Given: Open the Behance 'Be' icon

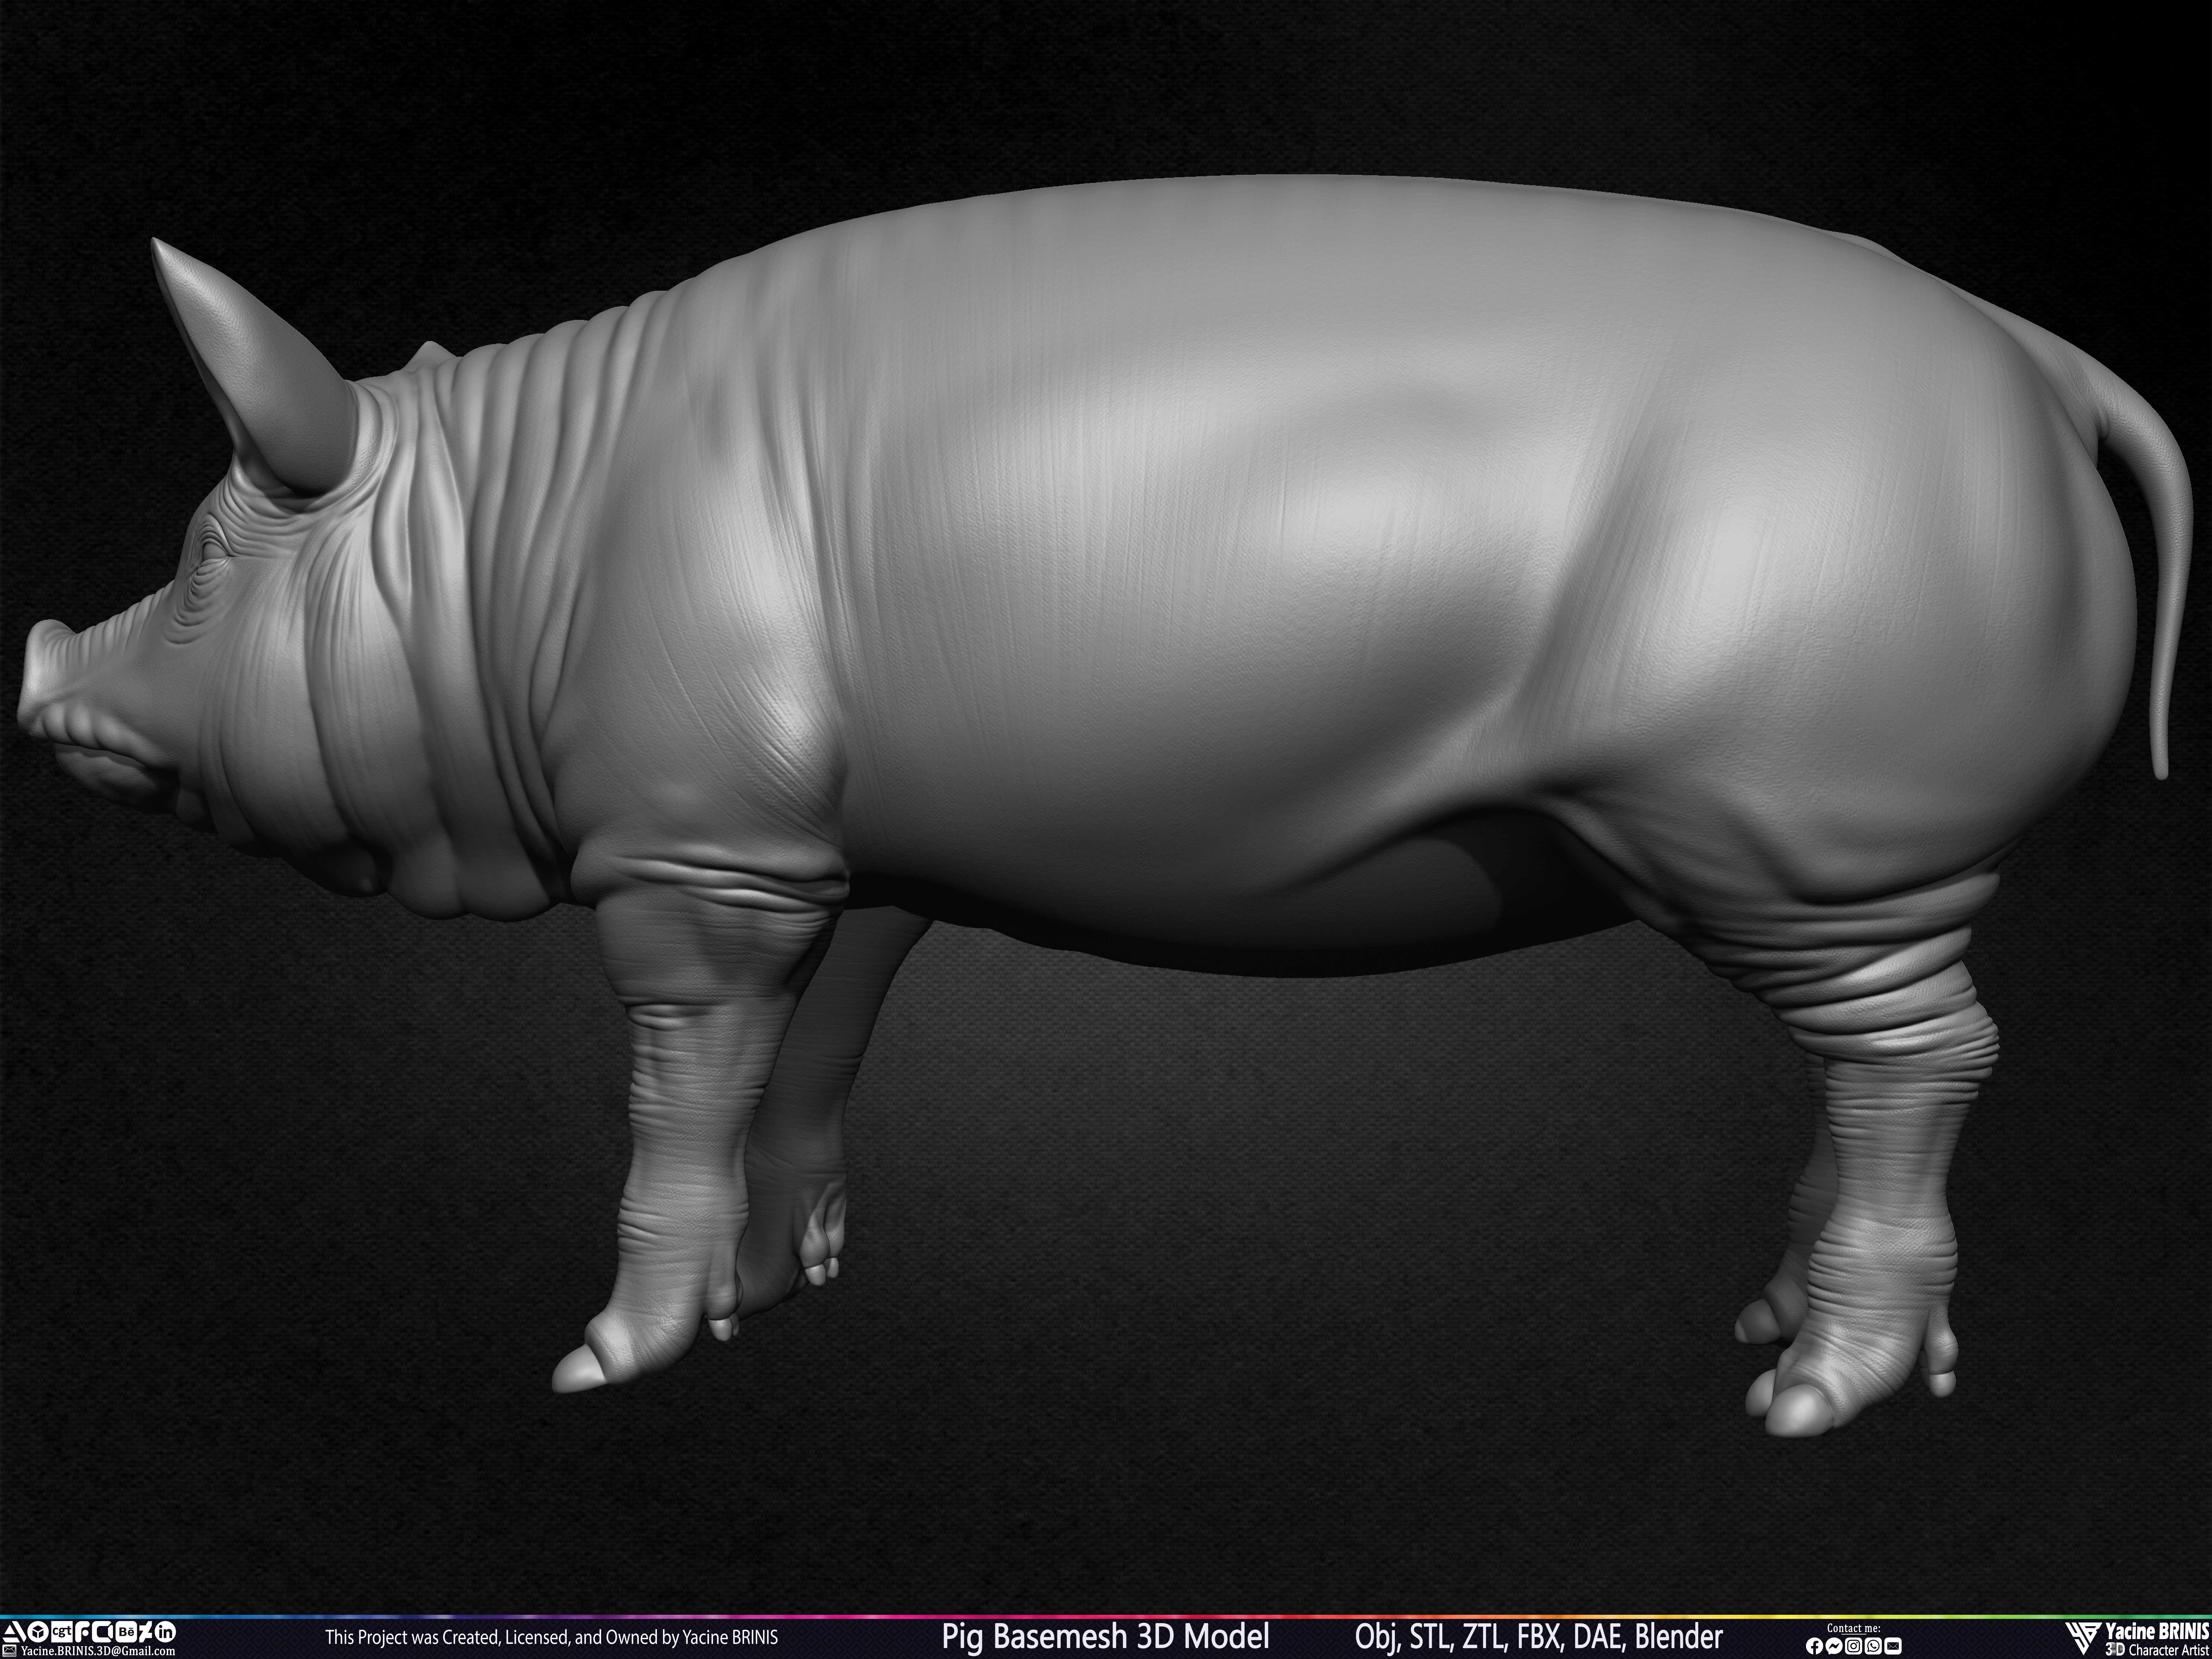Looking at the screenshot, I should coord(126,1632).
